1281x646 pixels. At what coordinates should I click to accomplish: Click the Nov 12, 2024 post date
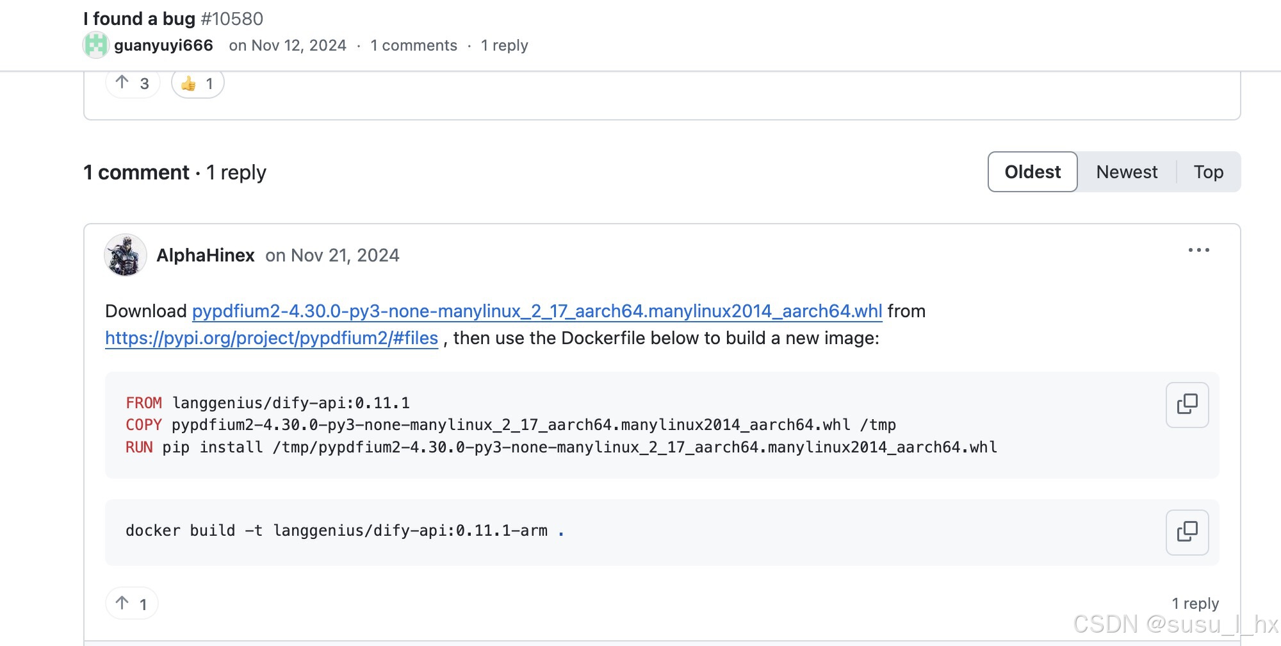(298, 46)
